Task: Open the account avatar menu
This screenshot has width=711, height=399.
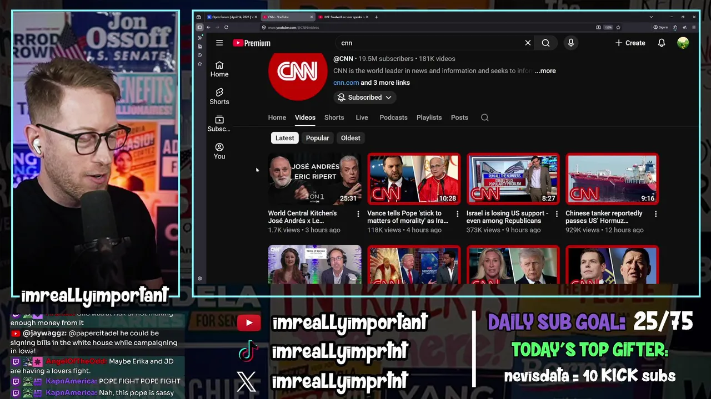Action: 683,43
